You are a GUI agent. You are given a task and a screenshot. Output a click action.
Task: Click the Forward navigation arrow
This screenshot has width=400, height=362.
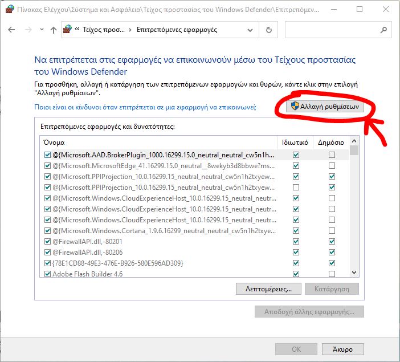pyautogui.click(x=28, y=30)
